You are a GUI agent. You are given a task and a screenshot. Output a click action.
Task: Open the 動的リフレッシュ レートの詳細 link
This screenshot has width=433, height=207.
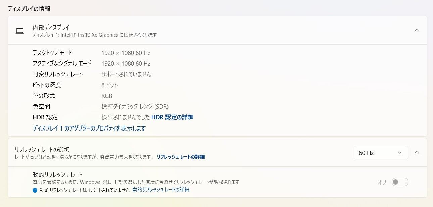point(161,190)
